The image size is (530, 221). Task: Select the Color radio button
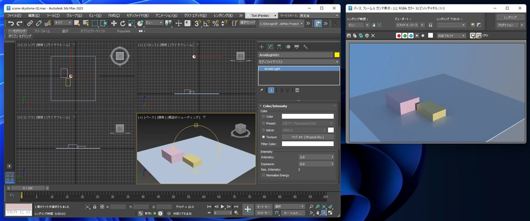coord(264,116)
